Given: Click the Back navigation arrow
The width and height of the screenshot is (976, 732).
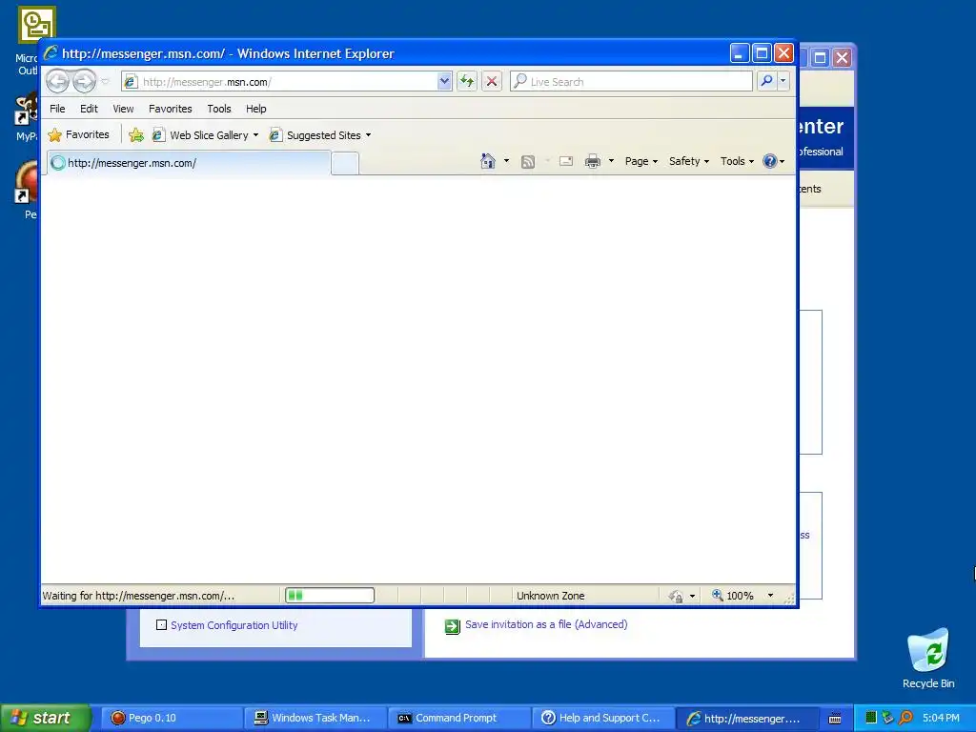Looking at the screenshot, I should (x=58, y=81).
